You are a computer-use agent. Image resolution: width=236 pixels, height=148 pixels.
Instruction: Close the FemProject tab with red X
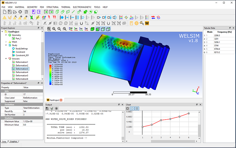61,100
